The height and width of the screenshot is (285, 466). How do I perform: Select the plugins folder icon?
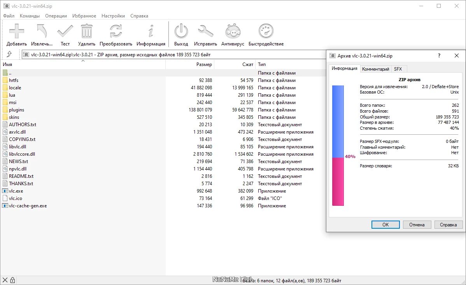(x=5, y=110)
